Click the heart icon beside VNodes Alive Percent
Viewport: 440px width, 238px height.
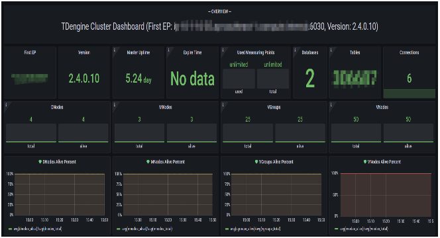point(365,162)
